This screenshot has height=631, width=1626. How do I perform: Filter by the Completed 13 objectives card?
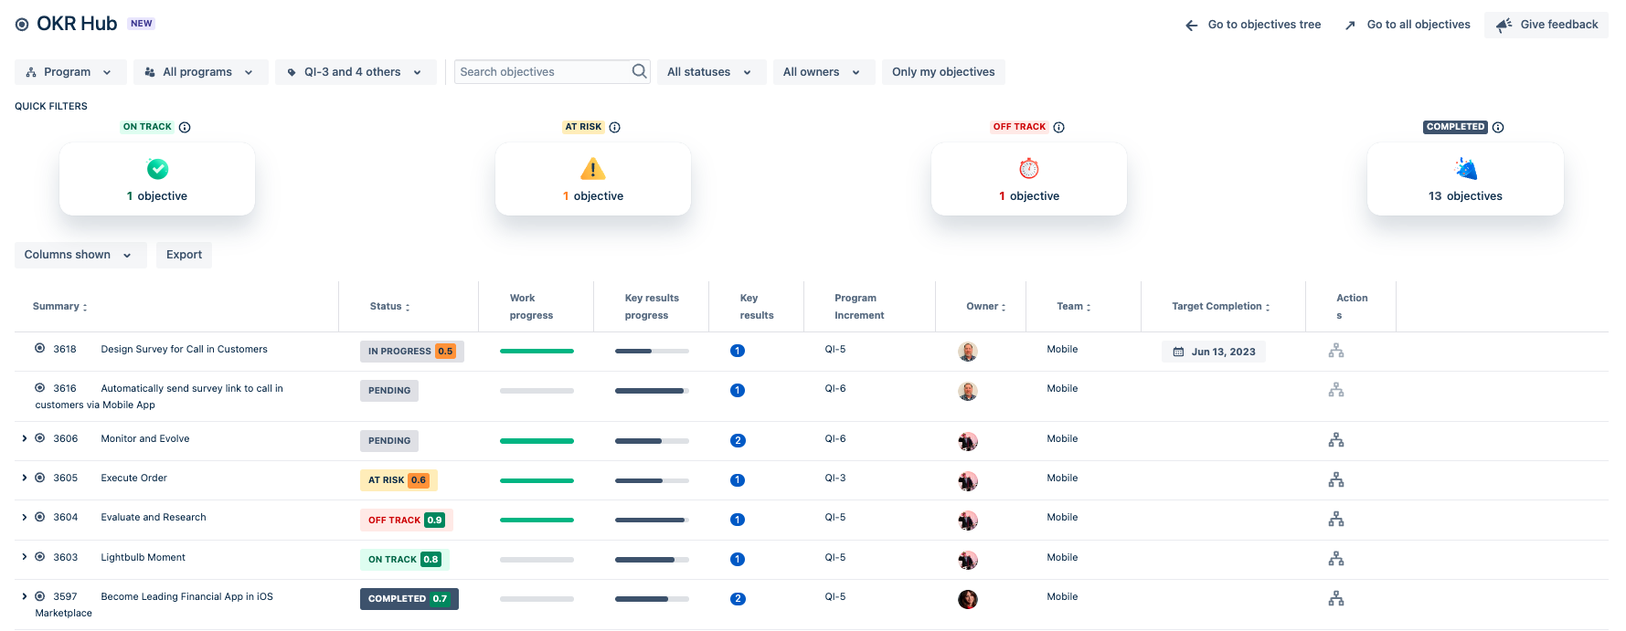coord(1465,179)
